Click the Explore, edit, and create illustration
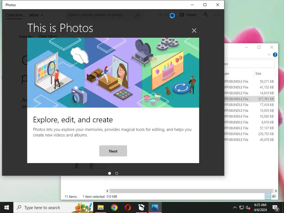The image size is (284, 213). pyautogui.click(x=113, y=73)
